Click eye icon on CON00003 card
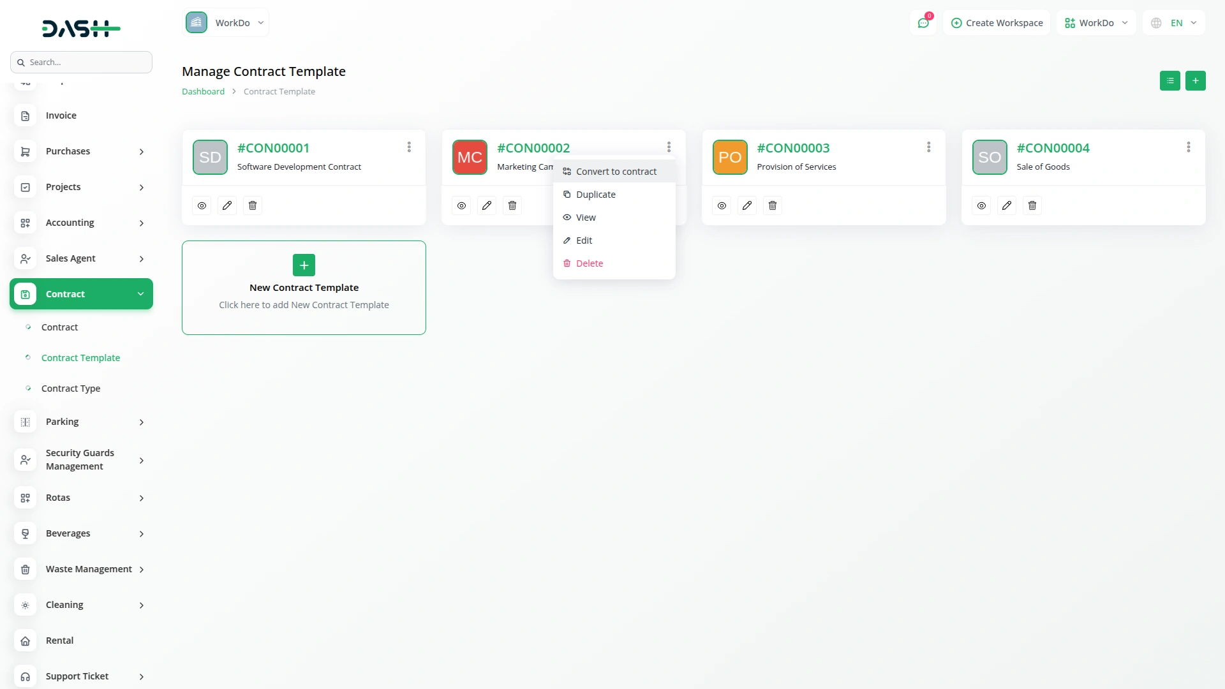This screenshot has width=1225, height=689. (722, 205)
